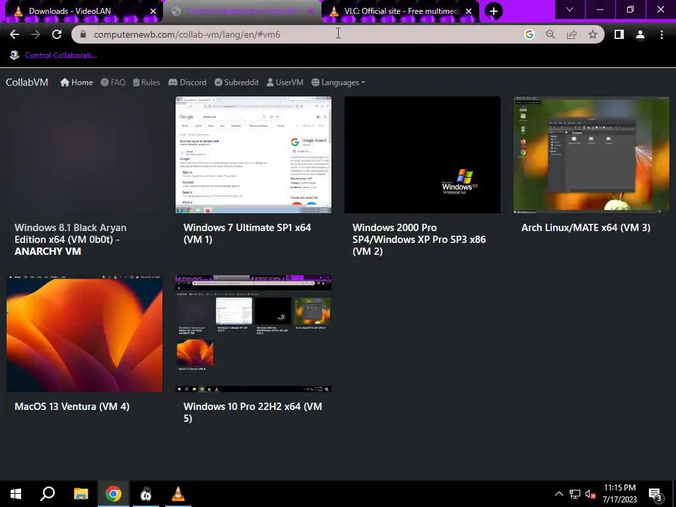Image resolution: width=676 pixels, height=507 pixels.
Task: Click the padlock site info icon
Action: pyautogui.click(x=83, y=34)
